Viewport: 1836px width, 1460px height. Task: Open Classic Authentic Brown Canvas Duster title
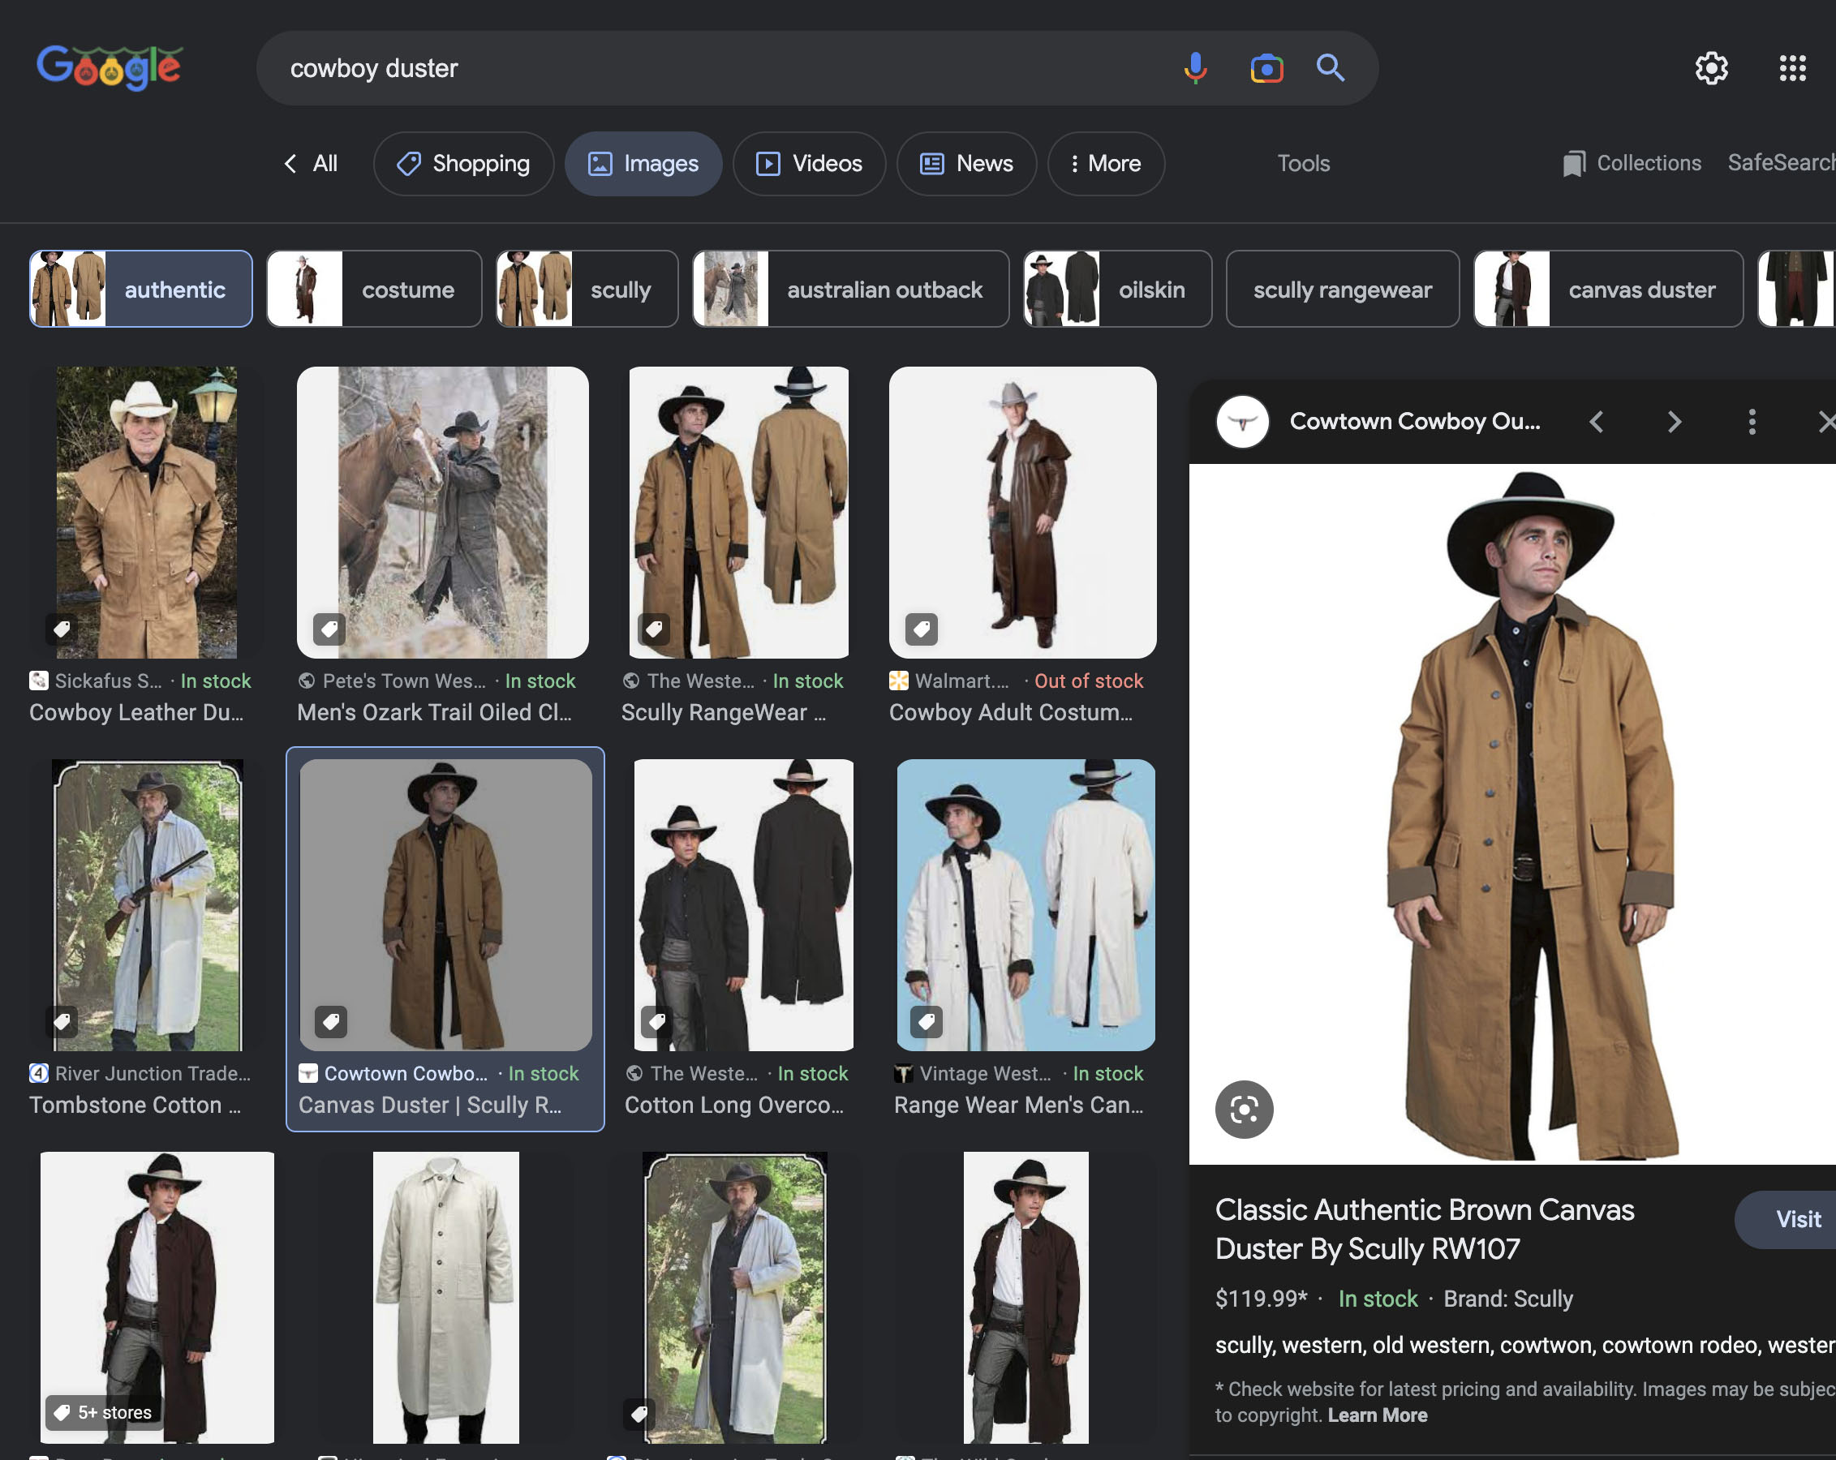pyautogui.click(x=1424, y=1229)
